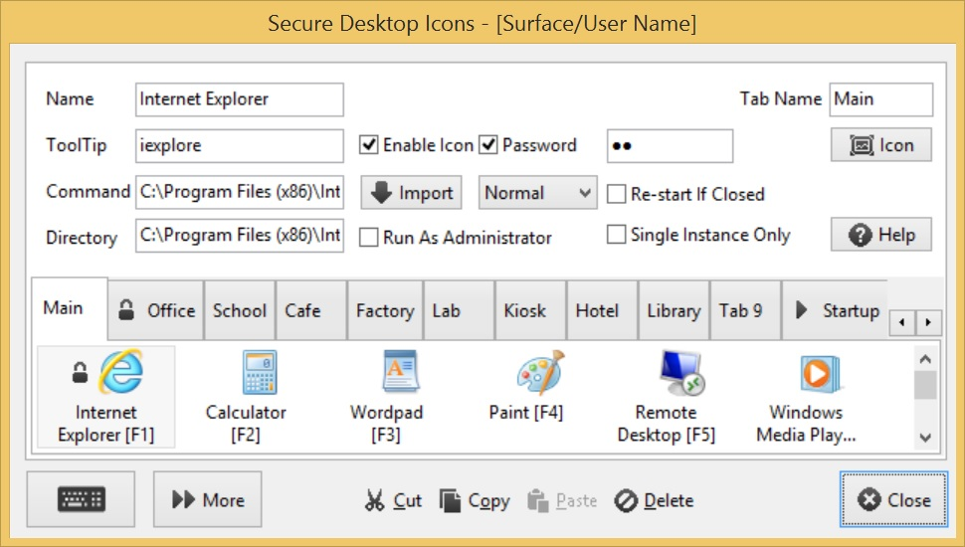Click the Import button
This screenshot has height=547, width=965.
411,193
